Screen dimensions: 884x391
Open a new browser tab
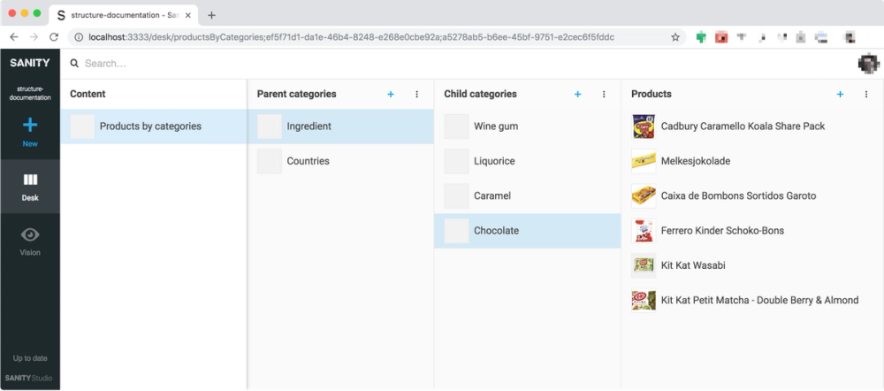coord(211,15)
